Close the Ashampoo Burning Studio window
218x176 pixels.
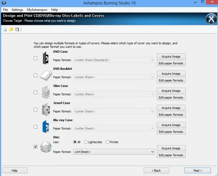click(x=212, y=2)
